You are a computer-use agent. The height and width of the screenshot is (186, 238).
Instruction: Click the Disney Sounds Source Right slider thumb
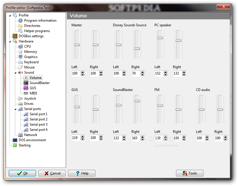[x=137, y=49]
